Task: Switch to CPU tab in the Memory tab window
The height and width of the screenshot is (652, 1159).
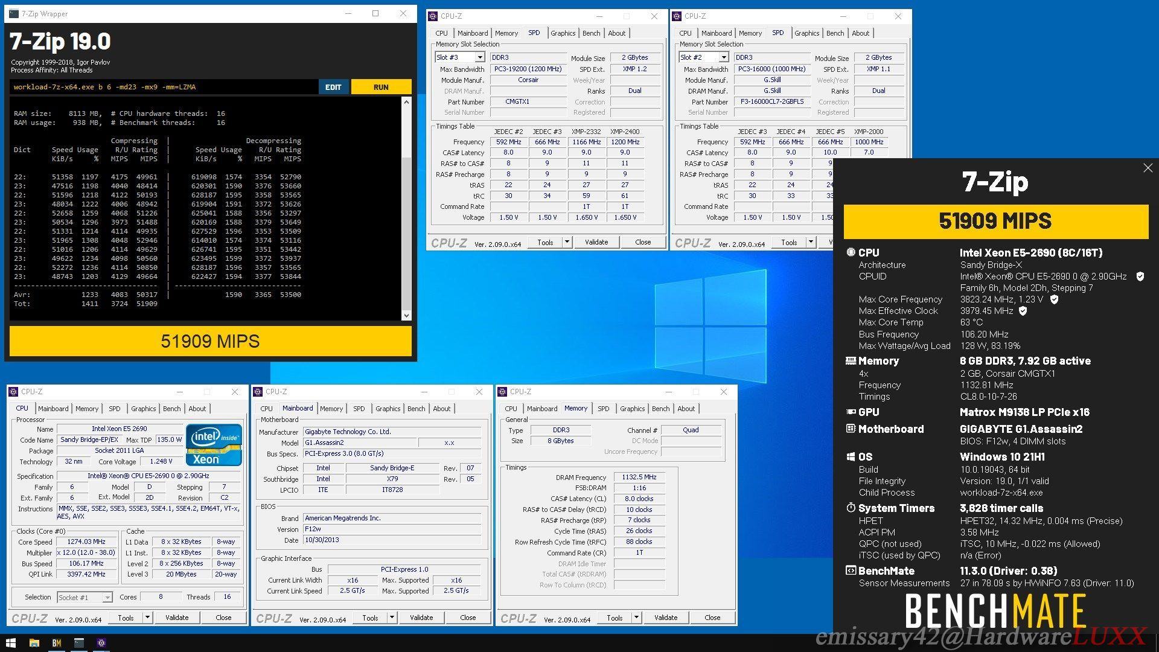Action: tap(511, 409)
